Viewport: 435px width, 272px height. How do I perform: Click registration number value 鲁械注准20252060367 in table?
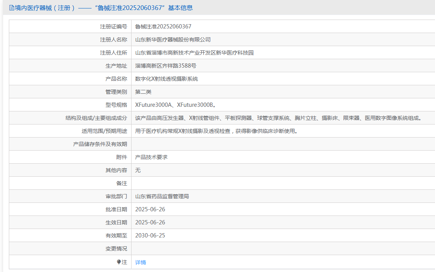(163, 27)
